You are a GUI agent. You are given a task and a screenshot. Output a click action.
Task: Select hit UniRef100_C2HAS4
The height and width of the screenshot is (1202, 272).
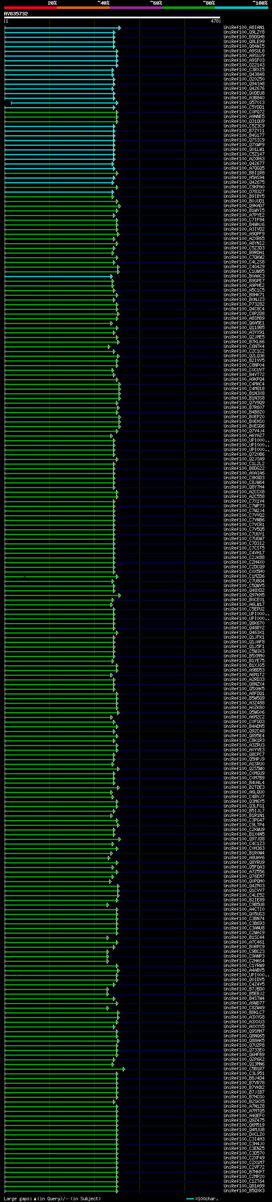pos(244,961)
